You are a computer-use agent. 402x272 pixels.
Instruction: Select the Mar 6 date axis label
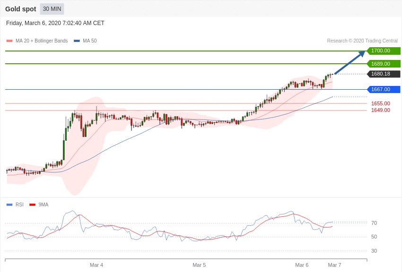click(x=302, y=265)
